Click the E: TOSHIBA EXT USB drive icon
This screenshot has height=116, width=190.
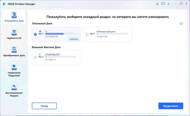pyautogui.click(x=41, y=55)
